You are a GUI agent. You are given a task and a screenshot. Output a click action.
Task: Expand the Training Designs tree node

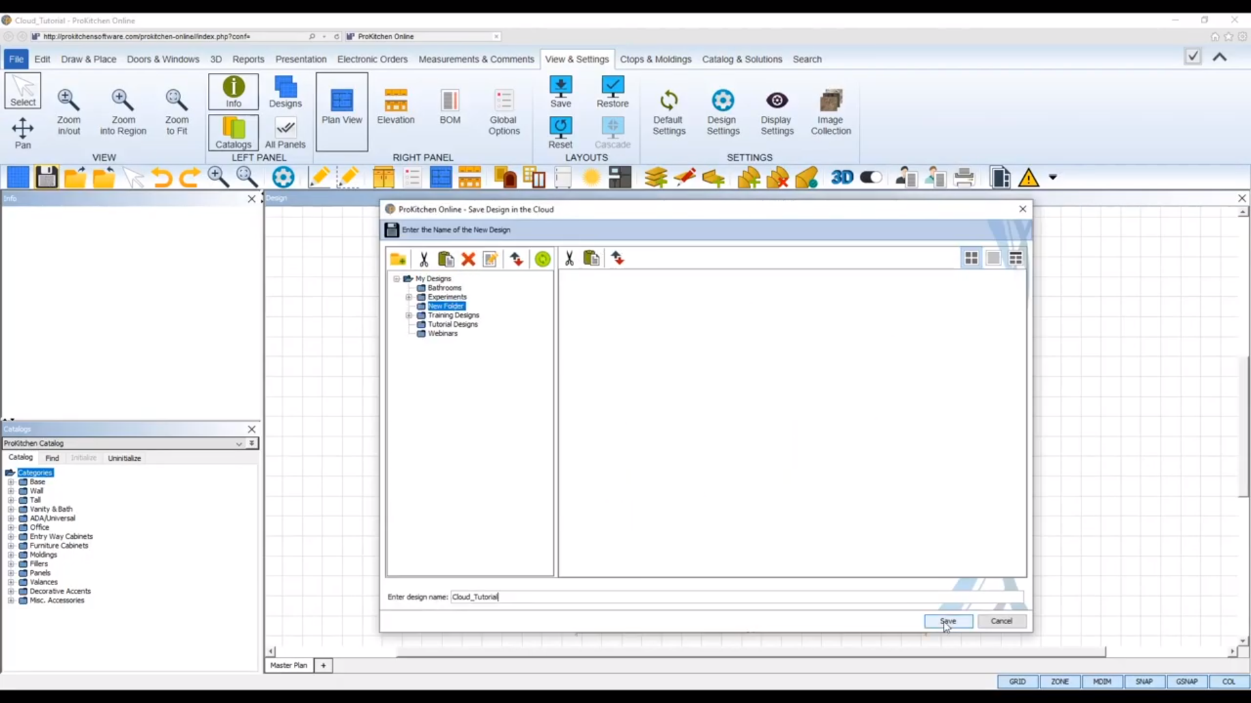pos(409,316)
